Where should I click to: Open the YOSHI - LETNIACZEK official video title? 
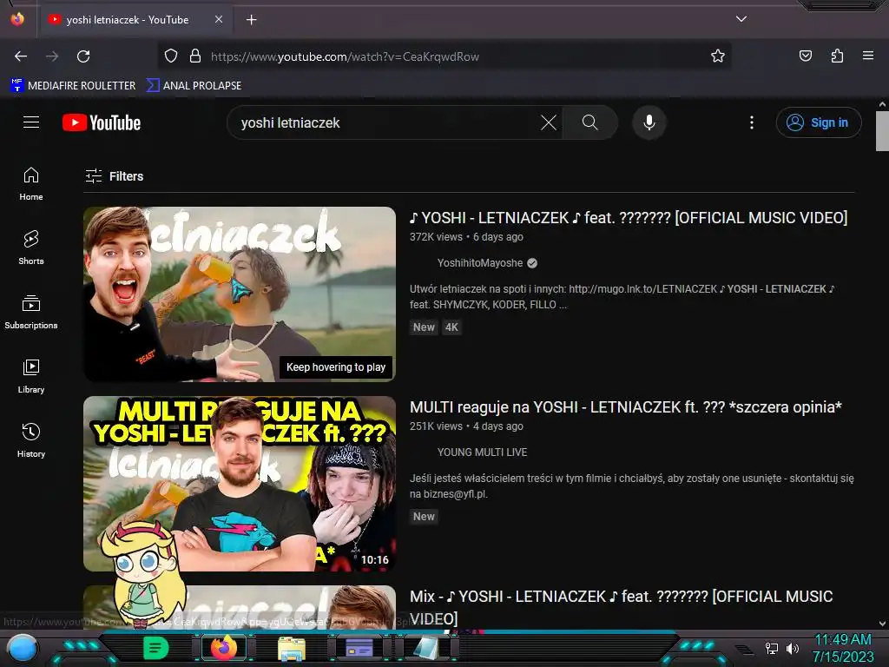pos(629,218)
